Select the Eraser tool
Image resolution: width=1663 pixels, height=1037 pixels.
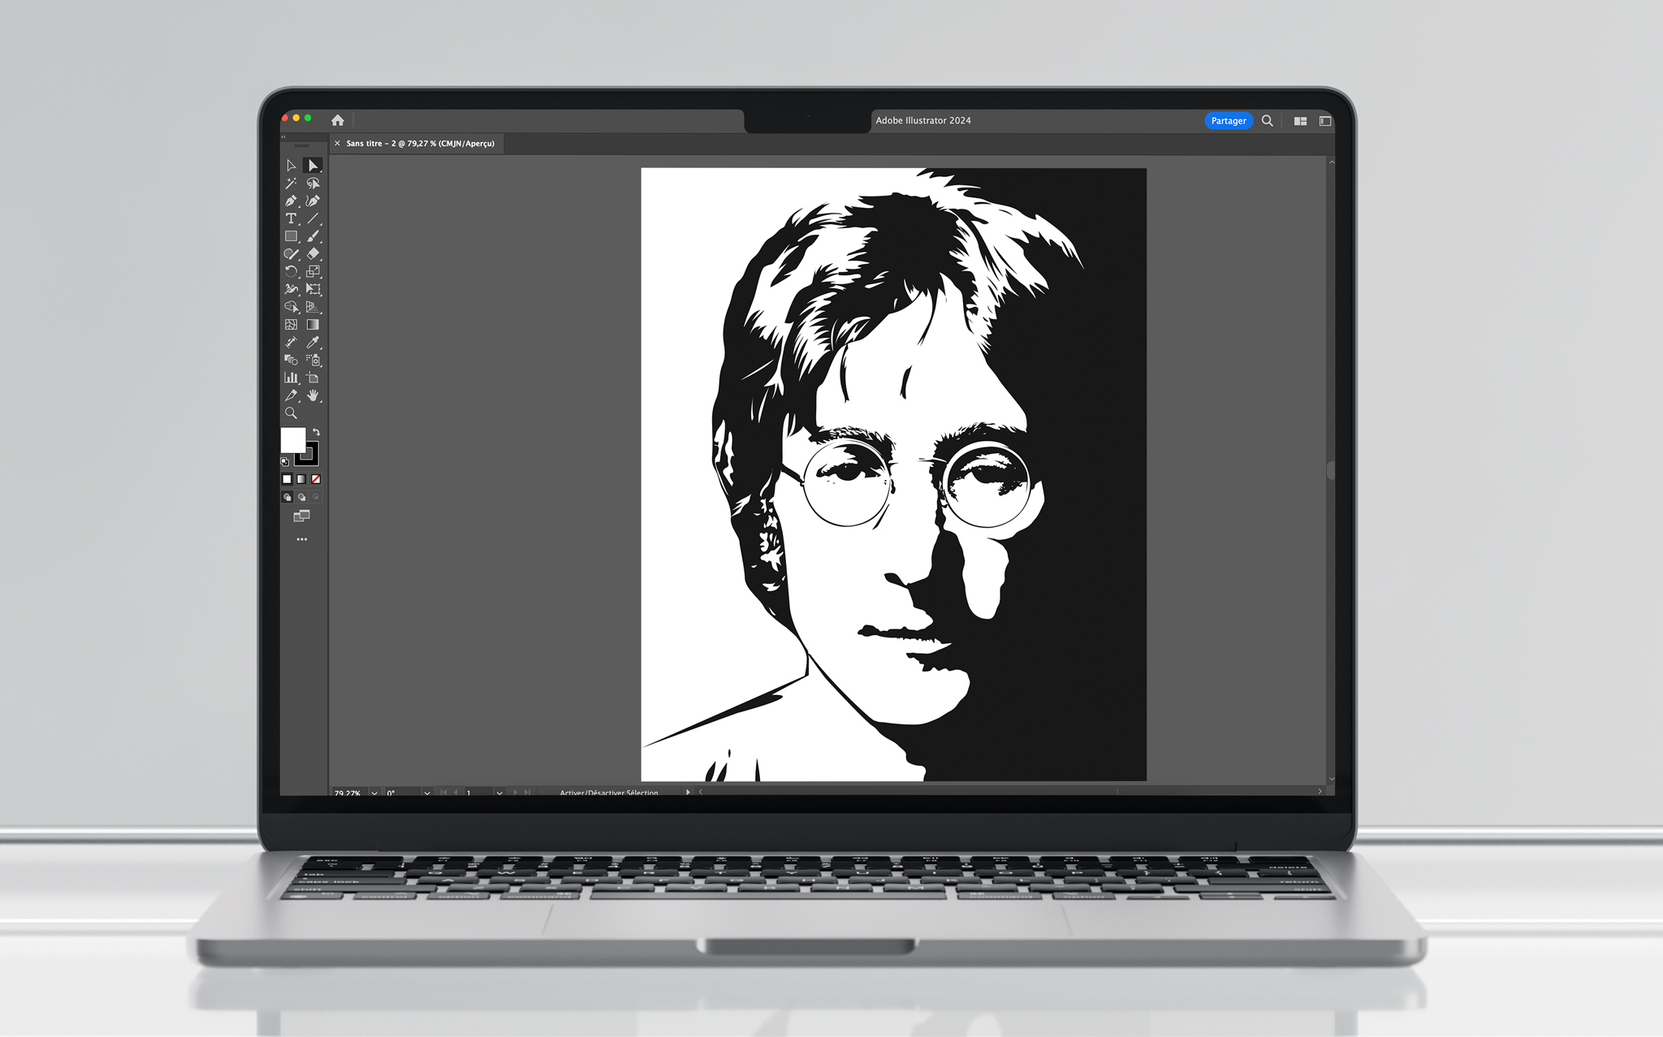[x=313, y=254]
